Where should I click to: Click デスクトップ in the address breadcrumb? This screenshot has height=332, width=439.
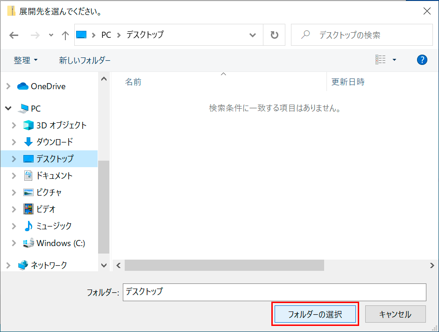click(145, 35)
